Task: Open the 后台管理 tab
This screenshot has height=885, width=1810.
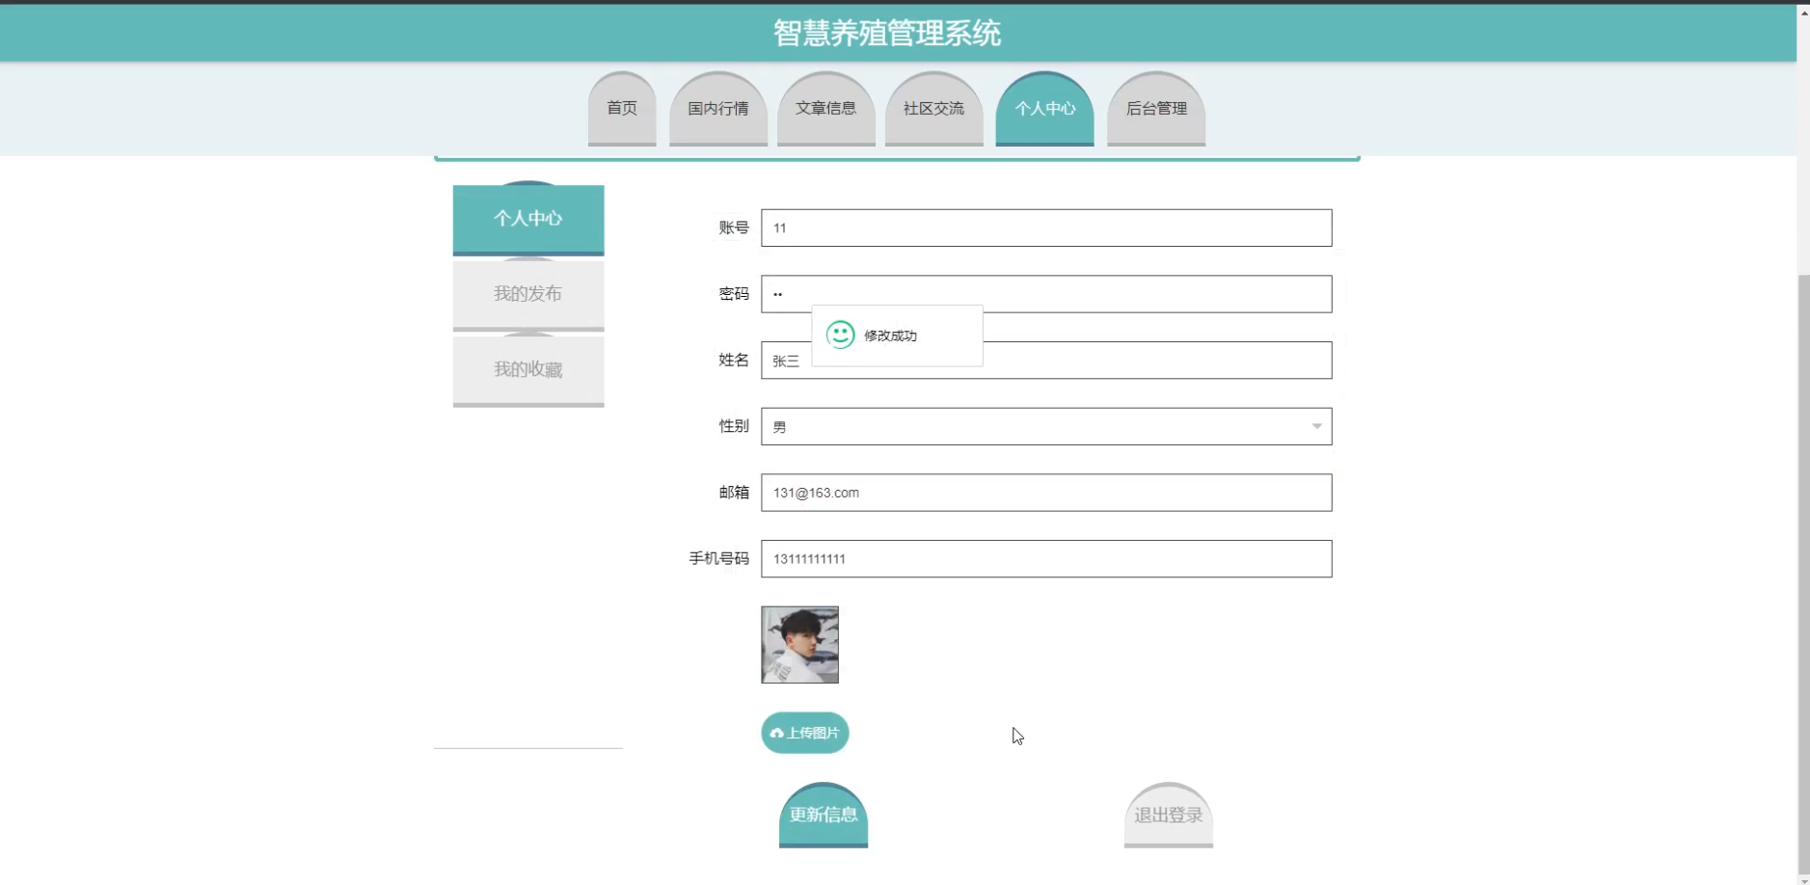Action: [1156, 108]
